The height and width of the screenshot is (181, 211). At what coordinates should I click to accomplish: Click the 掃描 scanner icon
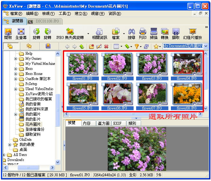point(154,34)
